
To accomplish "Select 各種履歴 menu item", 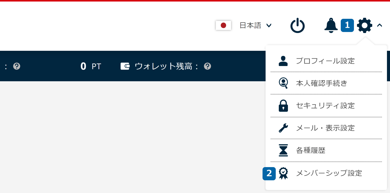I will click(x=326, y=150).
